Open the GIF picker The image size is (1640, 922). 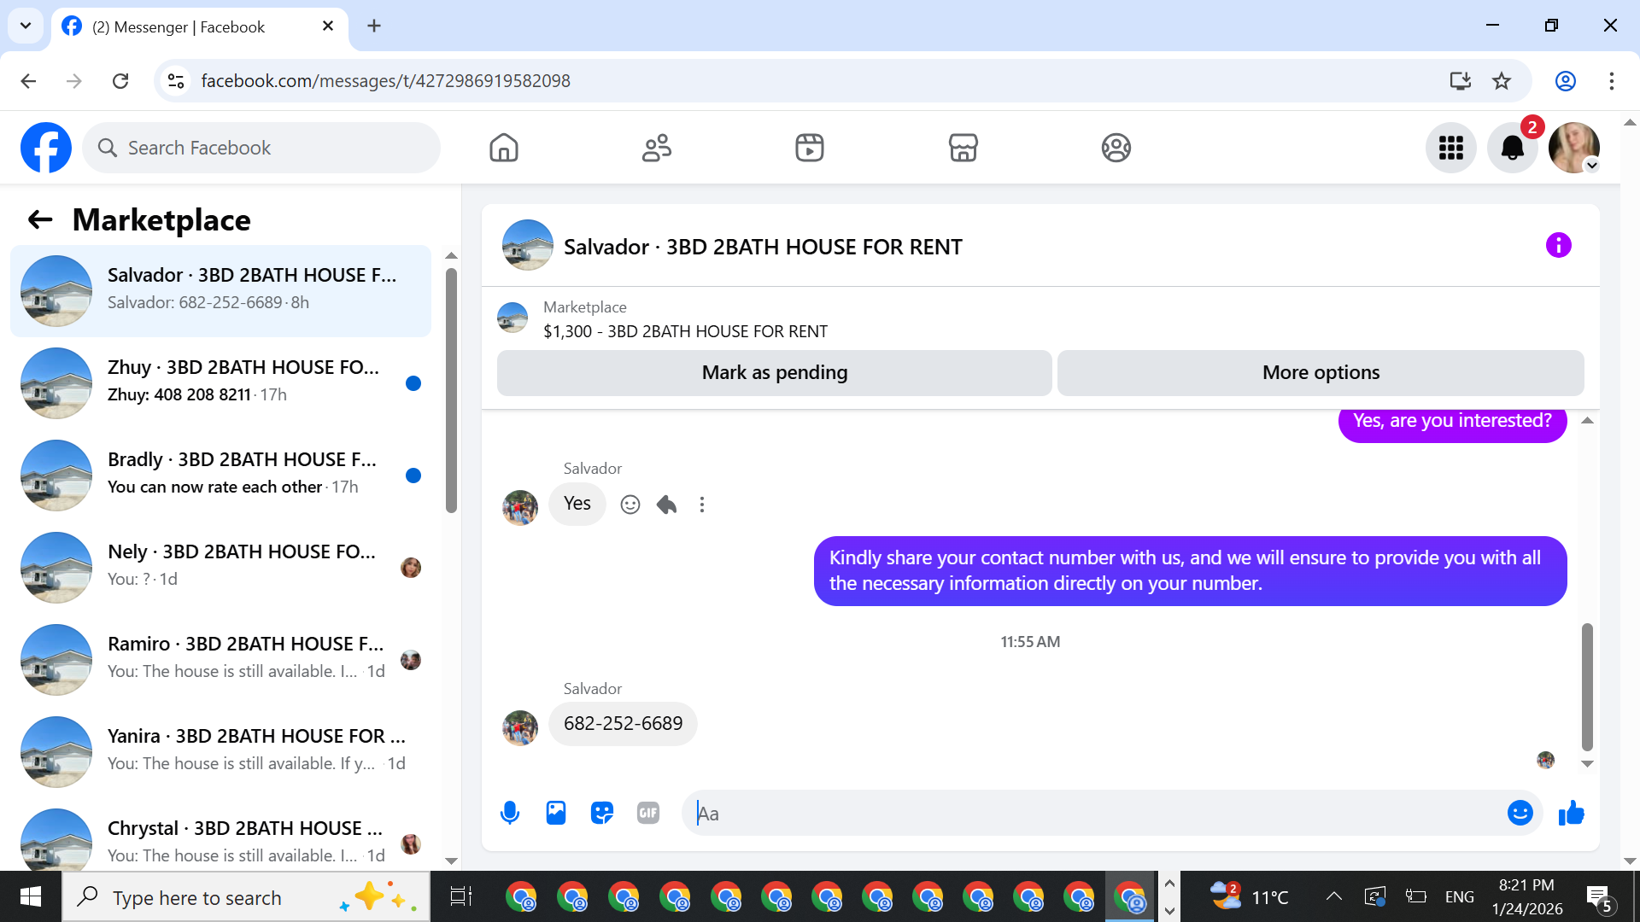coord(648,813)
